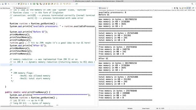Image resolution: width=196 pixels, height=110 pixels.
Task: Toggle show console on standard out
Action: (187, 8)
